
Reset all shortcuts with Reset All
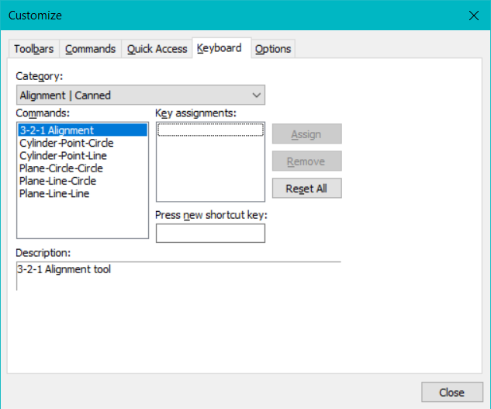pyautogui.click(x=306, y=189)
